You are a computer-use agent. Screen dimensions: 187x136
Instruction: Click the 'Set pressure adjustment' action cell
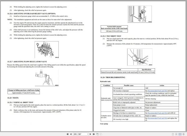pos(162,102)
